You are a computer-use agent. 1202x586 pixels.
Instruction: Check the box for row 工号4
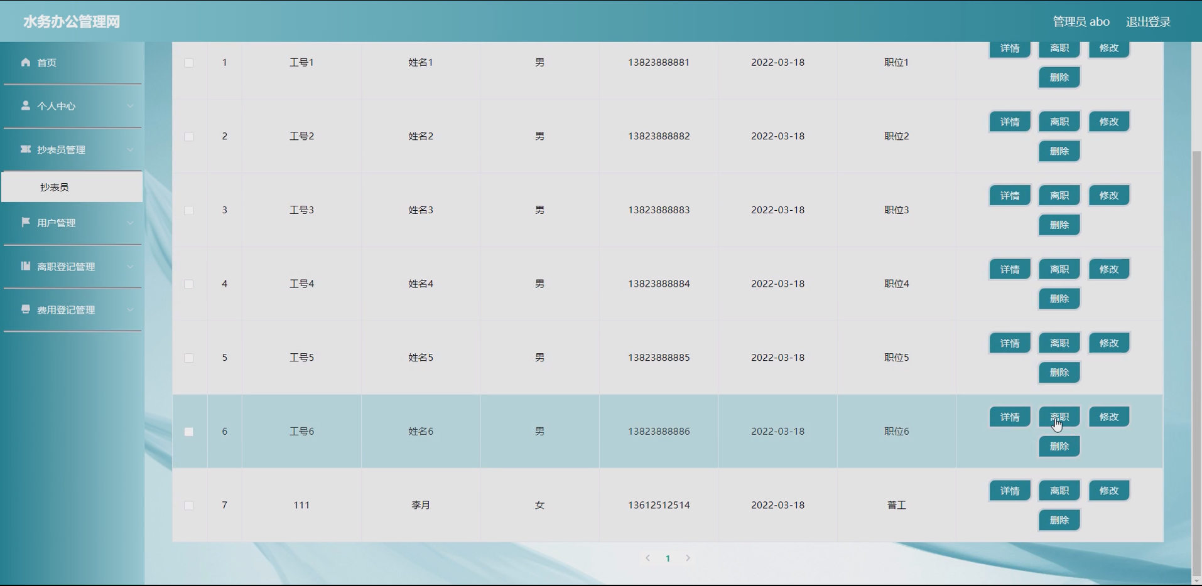pos(189,284)
